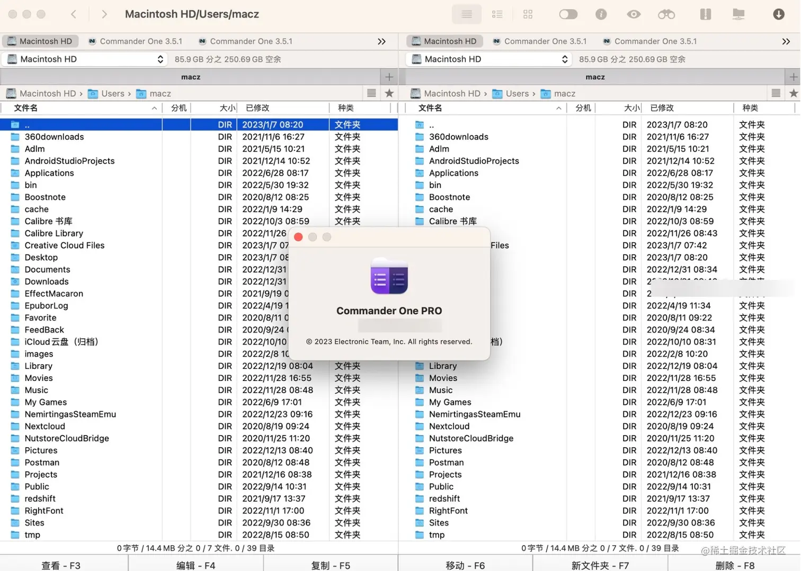This screenshot has width=801, height=571.
Task: Select Boostnote folder icon in left pane
Action: click(x=15, y=197)
